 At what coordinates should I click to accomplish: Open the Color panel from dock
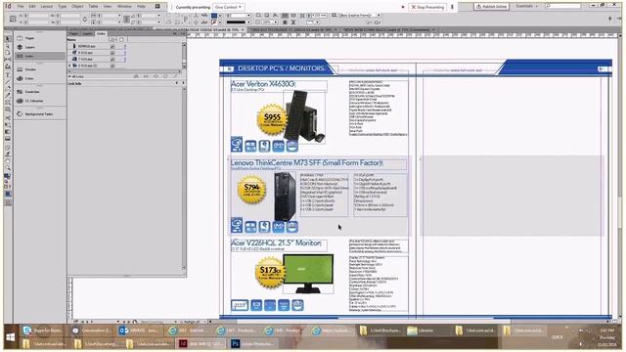tap(40, 78)
